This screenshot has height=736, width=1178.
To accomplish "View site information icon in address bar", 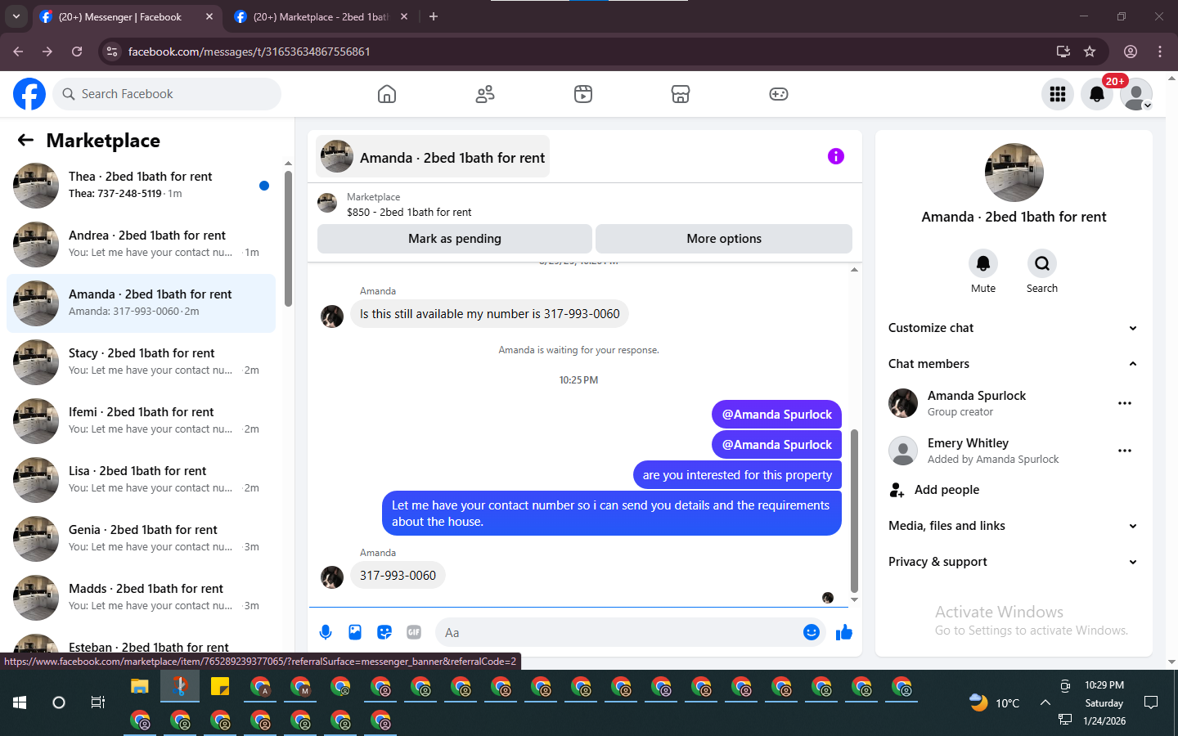I will click(112, 52).
